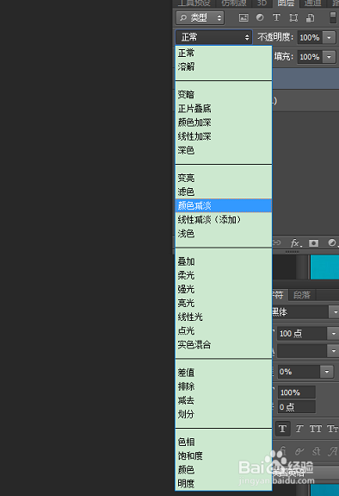This screenshot has height=496, width=339.
Task: Toggle st discretionary ligatures option
Action: point(317,451)
